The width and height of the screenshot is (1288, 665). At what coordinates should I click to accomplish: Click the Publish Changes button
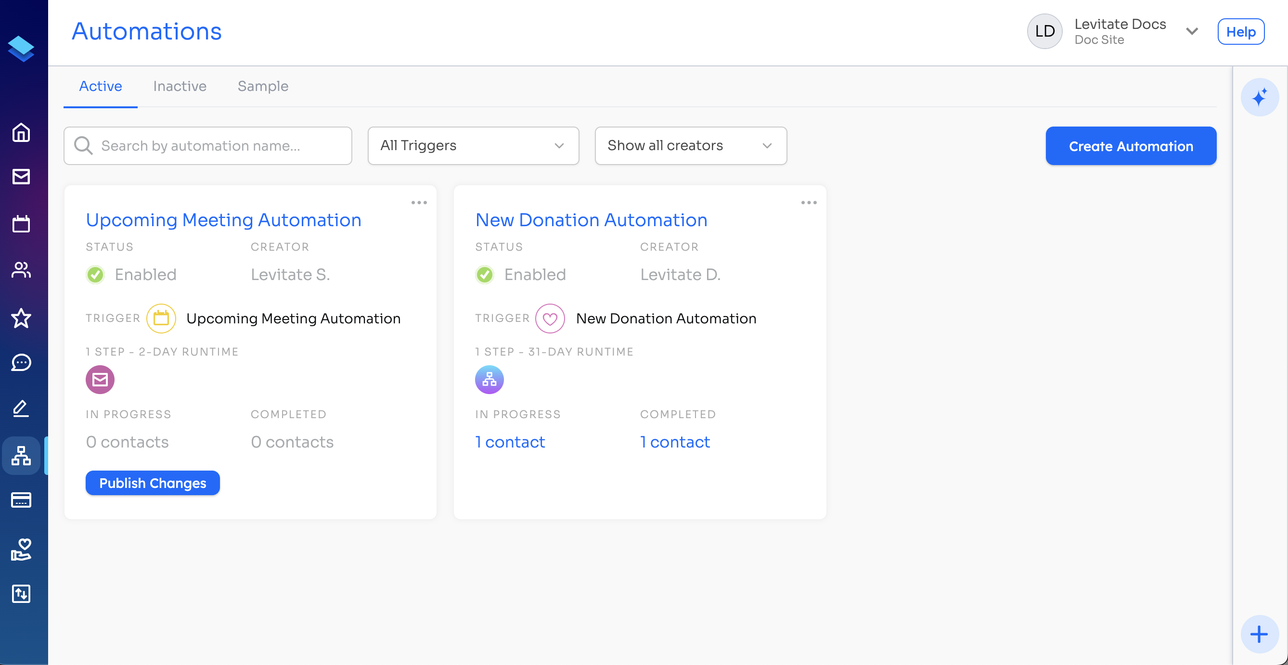pos(153,483)
